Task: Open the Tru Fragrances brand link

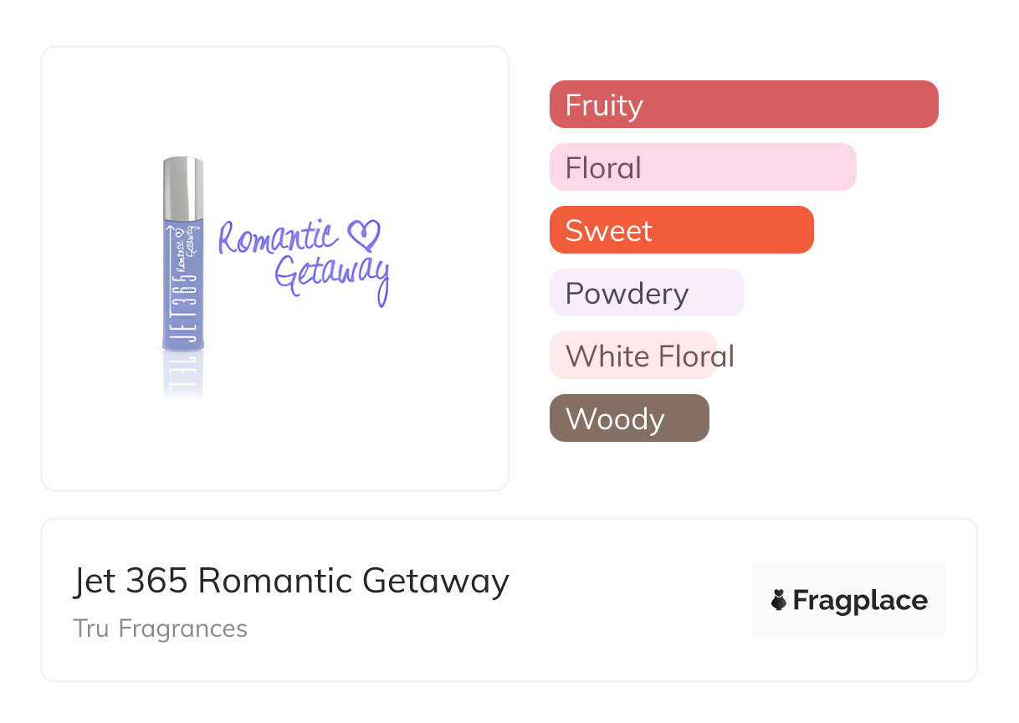Action: coord(161,628)
